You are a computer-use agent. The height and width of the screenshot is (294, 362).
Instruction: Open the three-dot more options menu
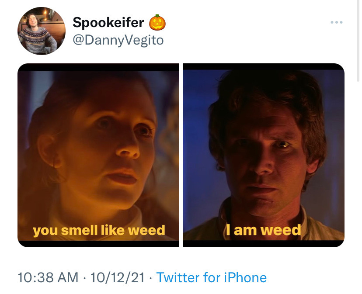tap(336, 22)
